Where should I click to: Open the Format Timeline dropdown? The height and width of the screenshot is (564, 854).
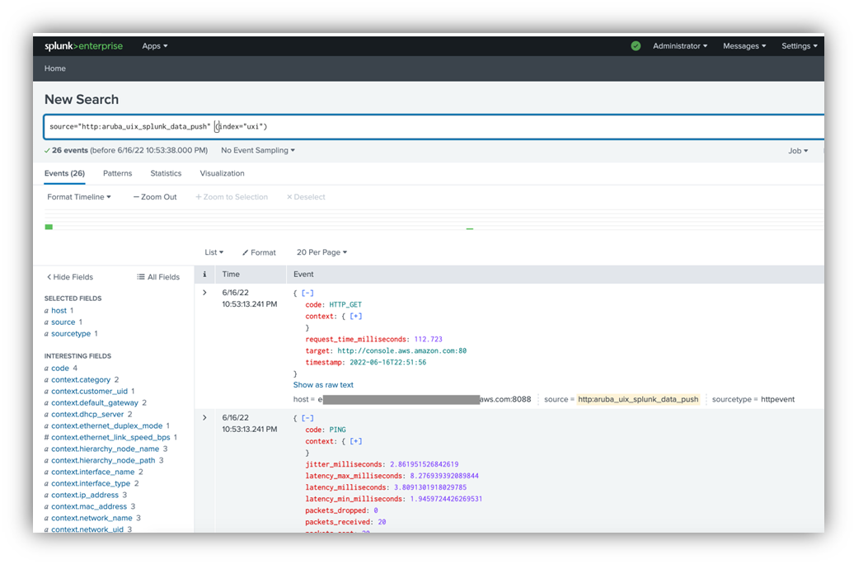(x=78, y=196)
